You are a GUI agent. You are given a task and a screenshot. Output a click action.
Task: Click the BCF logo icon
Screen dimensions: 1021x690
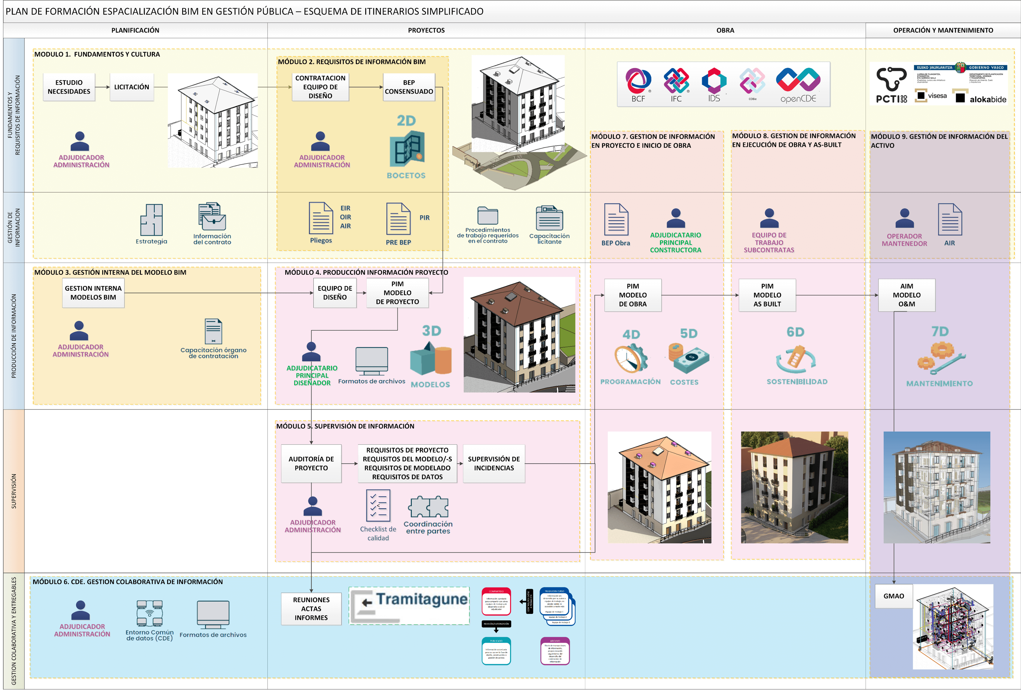[x=638, y=81]
